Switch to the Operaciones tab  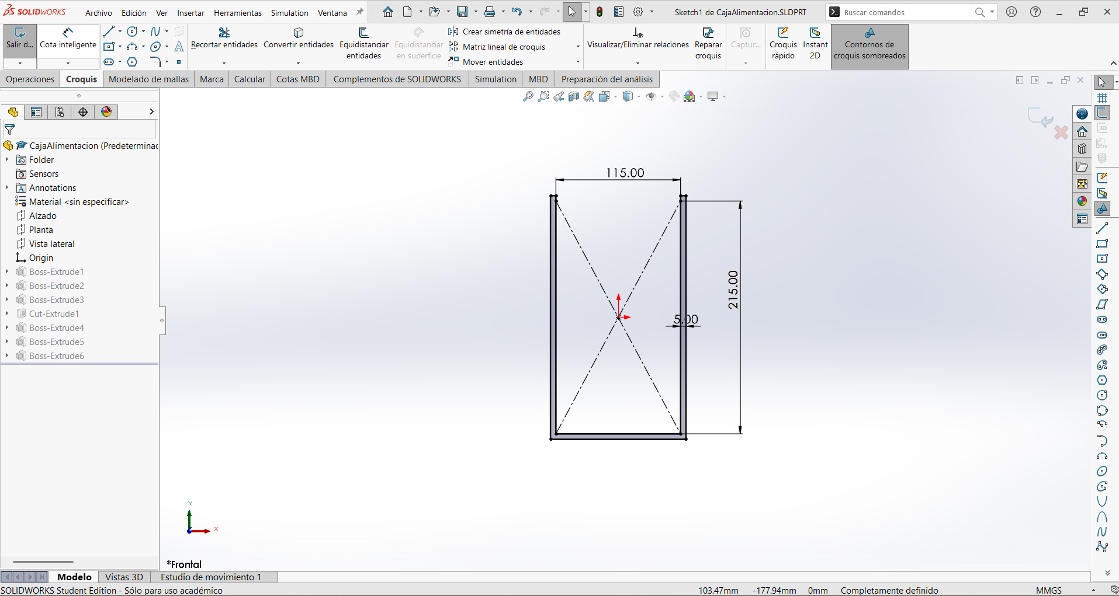click(30, 79)
